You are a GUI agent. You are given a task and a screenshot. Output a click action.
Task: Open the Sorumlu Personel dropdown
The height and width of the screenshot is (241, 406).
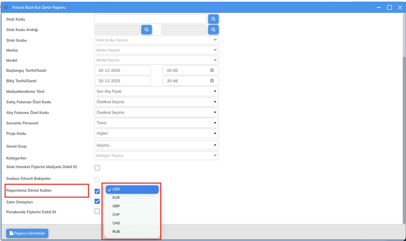pos(157,123)
